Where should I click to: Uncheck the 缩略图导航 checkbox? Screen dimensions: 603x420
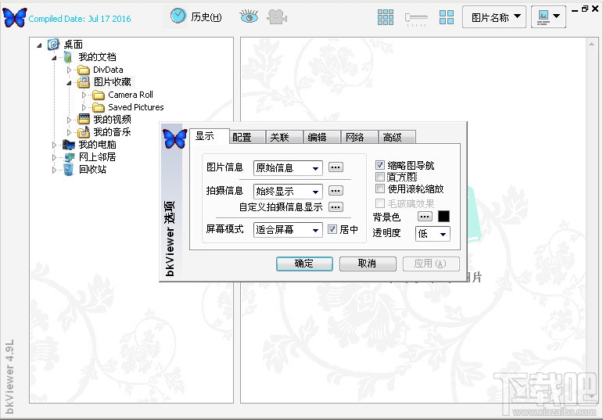(x=380, y=165)
